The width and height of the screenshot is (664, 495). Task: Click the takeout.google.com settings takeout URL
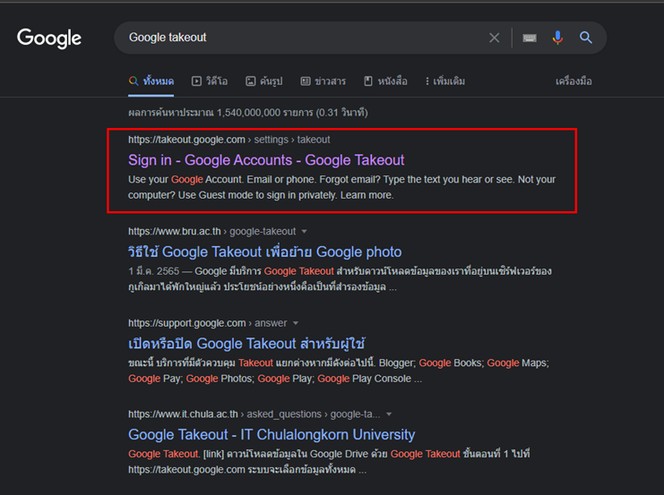click(x=229, y=140)
